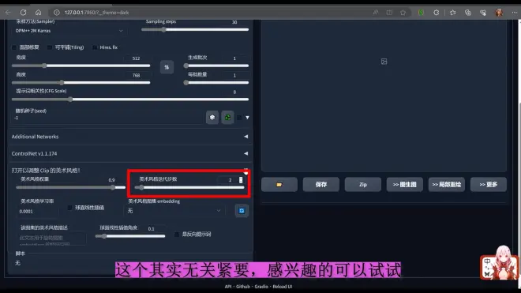Viewport: 521px width, 293px height.
Task: Adjust the aesthetic steps slider
Action: (189, 188)
